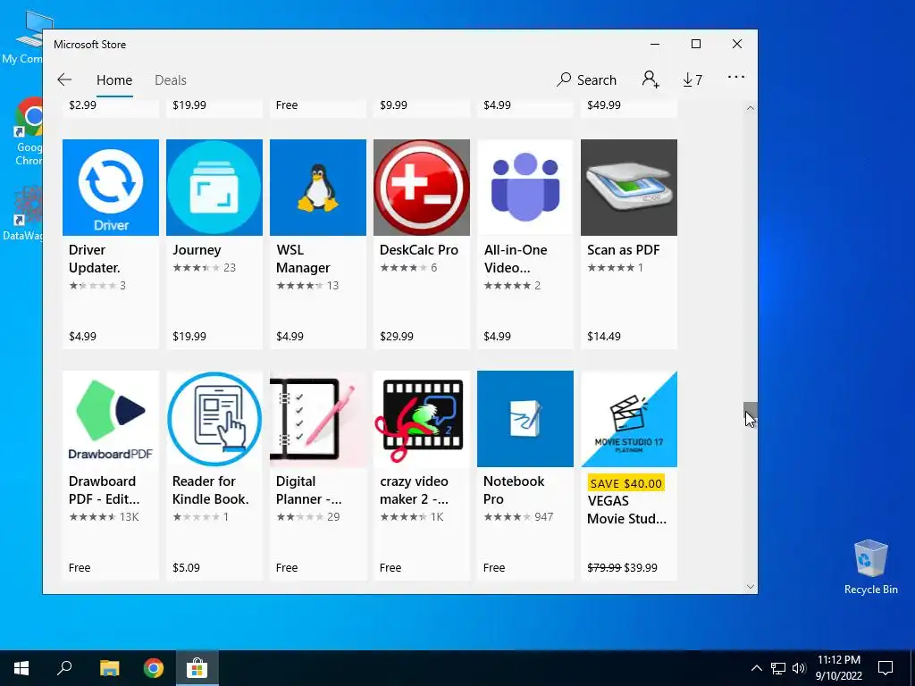Minimize the Microsoft Store window

pyautogui.click(x=655, y=44)
